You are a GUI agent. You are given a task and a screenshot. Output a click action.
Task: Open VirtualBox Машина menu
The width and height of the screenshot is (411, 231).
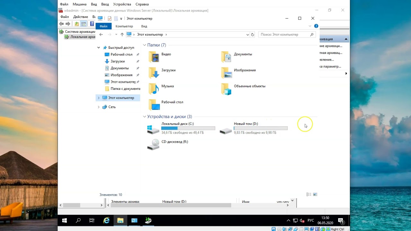tap(79, 4)
